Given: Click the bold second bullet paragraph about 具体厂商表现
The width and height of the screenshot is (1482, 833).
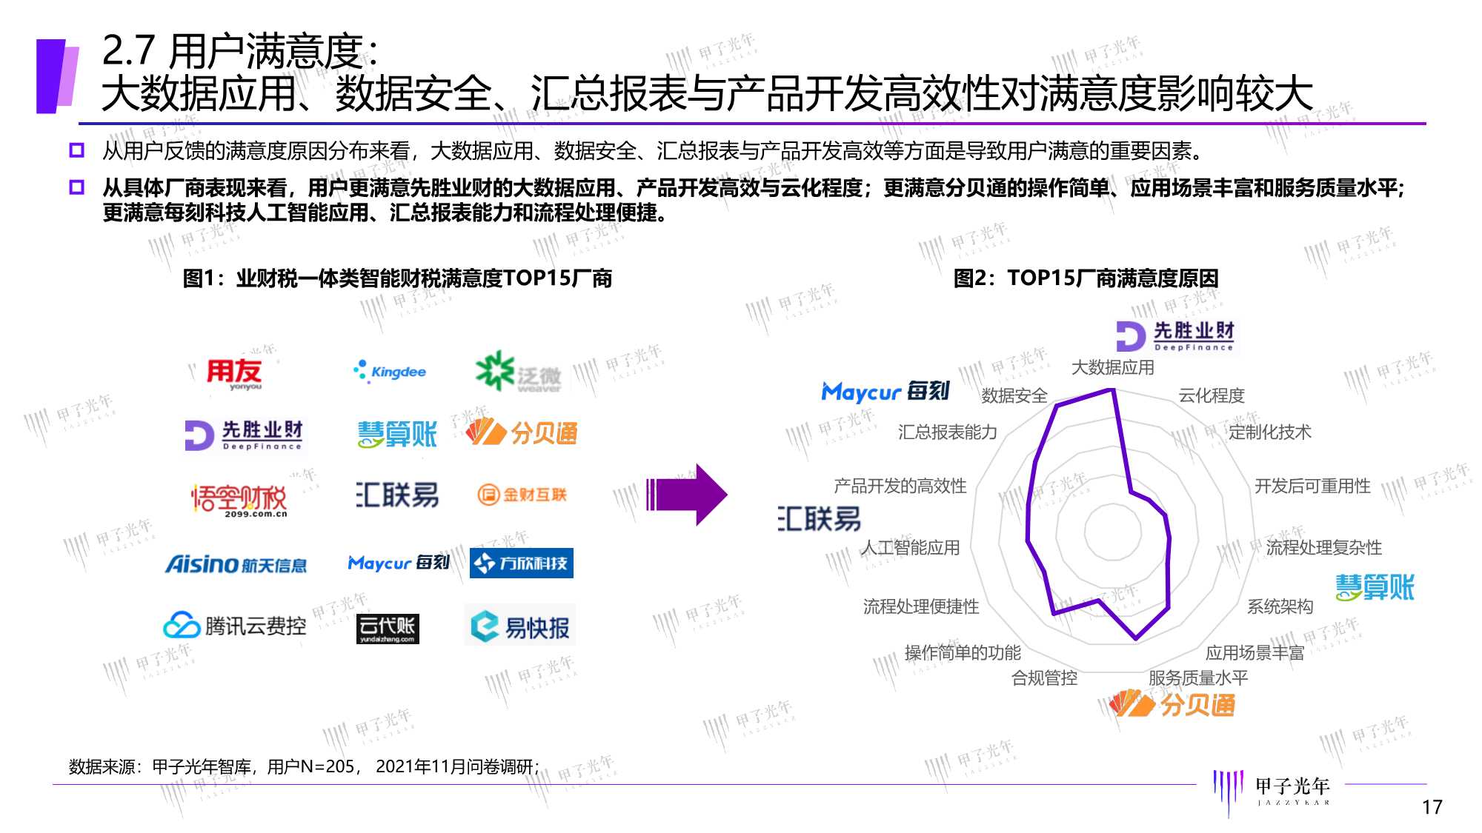Looking at the screenshot, I should coord(753,200).
